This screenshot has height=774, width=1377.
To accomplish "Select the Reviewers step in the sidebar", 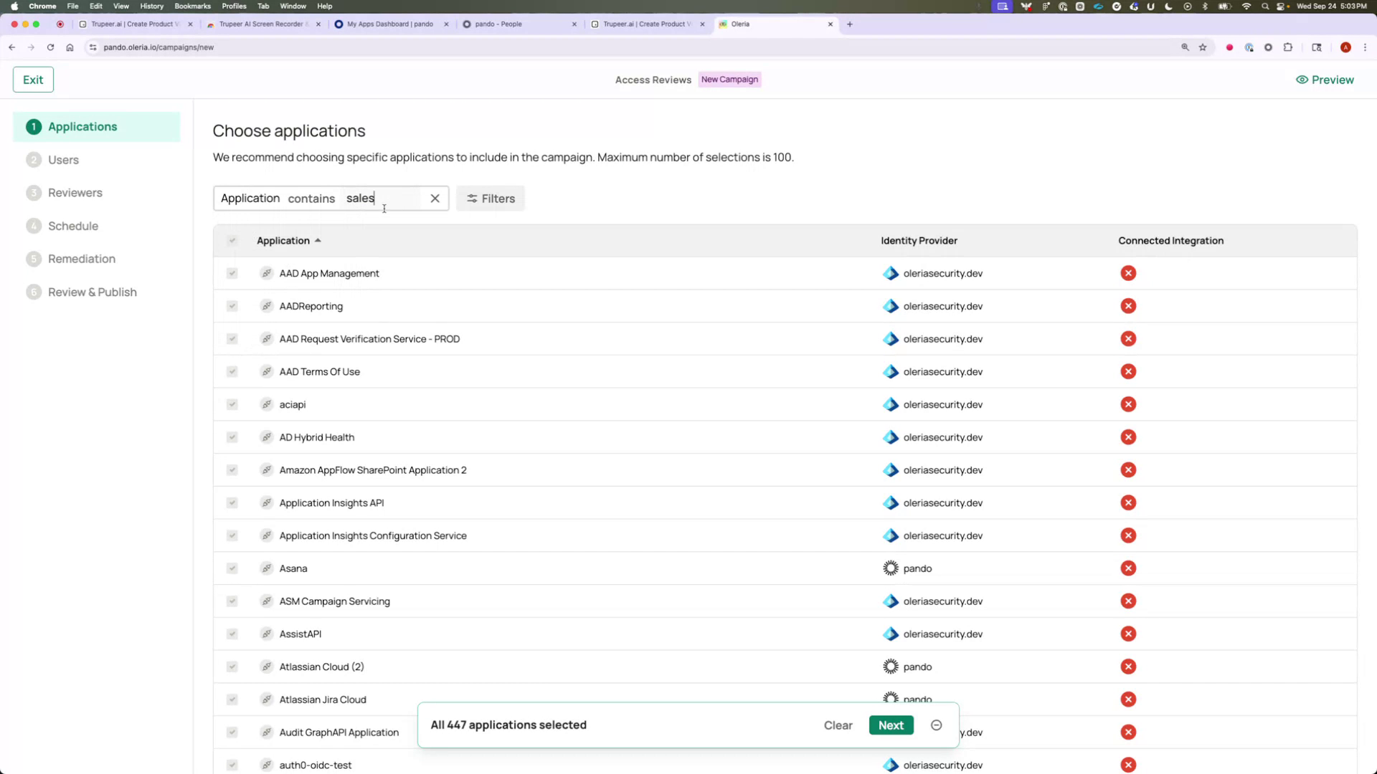I will tap(75, 193).
